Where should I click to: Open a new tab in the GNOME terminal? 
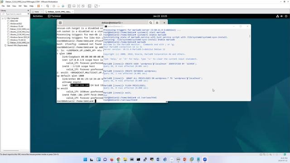pyautogui.click(x=60, y=23)
